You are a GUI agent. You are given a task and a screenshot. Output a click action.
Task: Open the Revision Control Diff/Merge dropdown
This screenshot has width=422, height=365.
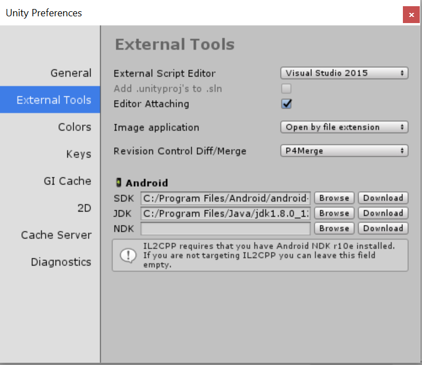click(344, 151)
